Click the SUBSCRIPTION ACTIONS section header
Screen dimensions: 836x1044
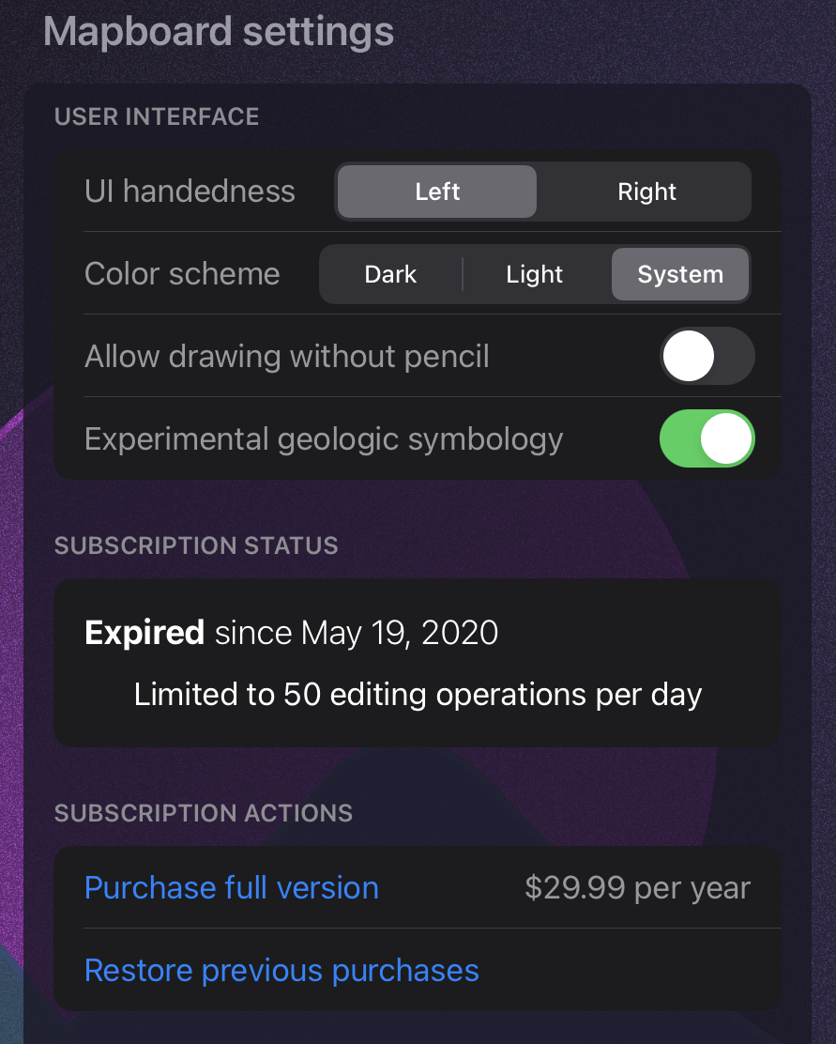click(x=204, y=813)
